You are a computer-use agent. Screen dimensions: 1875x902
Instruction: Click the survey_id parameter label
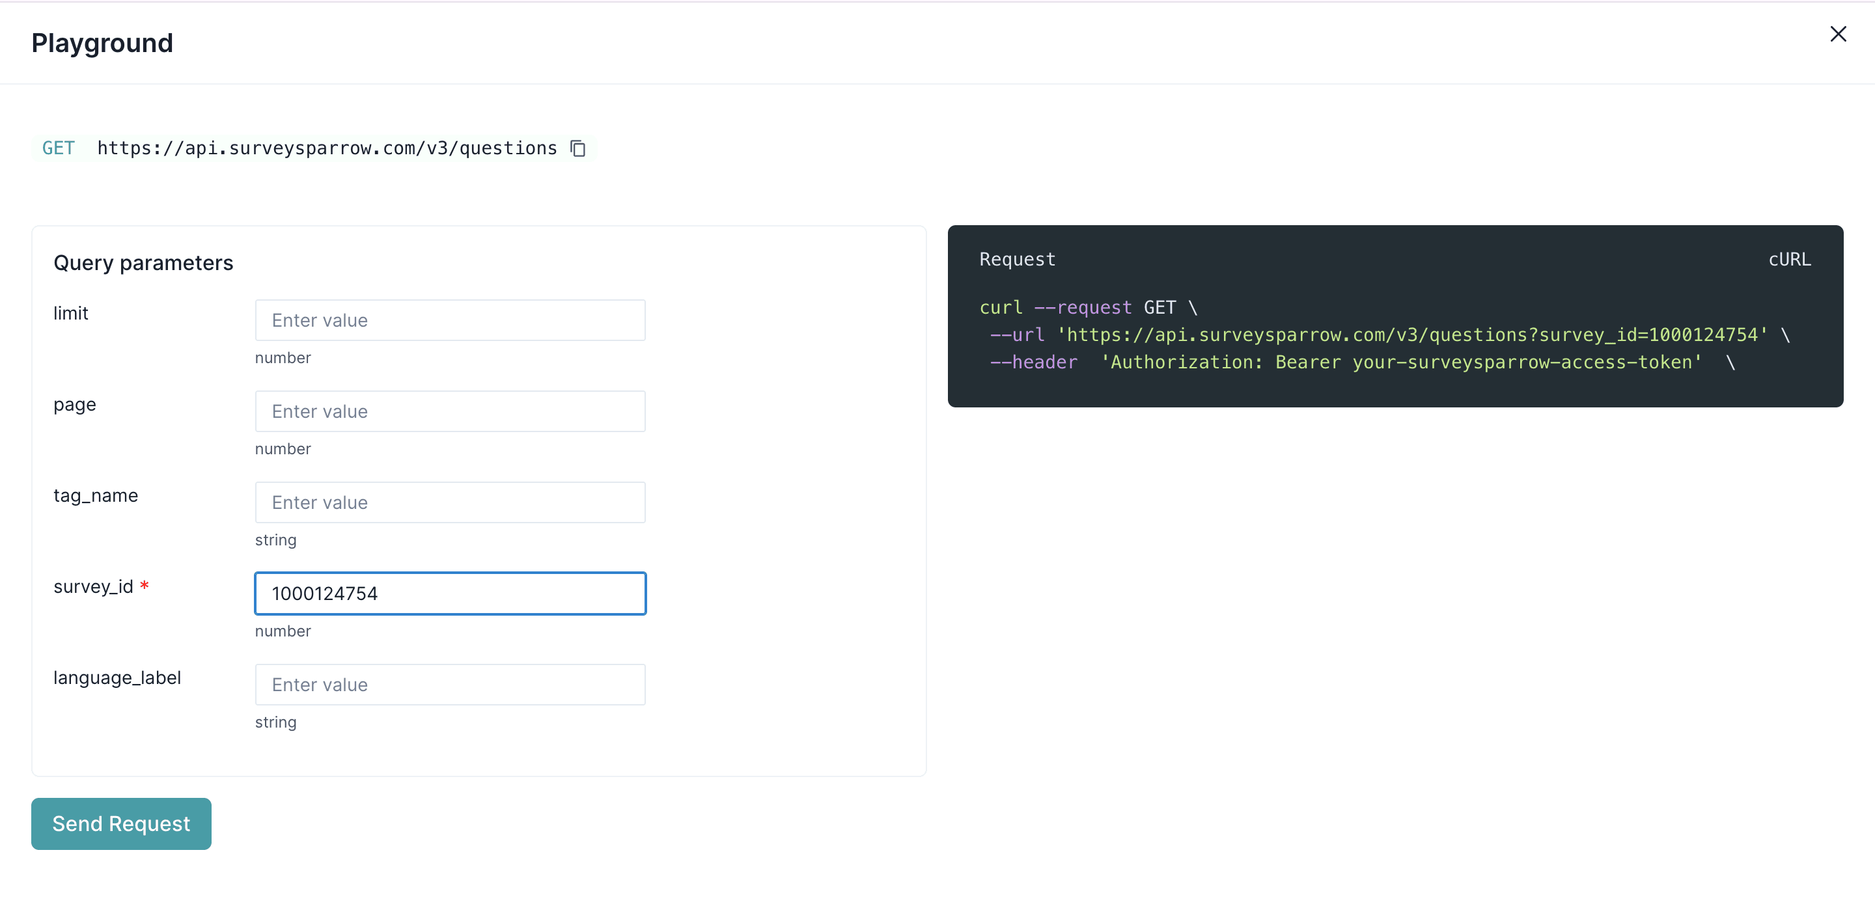click(93, 586)
